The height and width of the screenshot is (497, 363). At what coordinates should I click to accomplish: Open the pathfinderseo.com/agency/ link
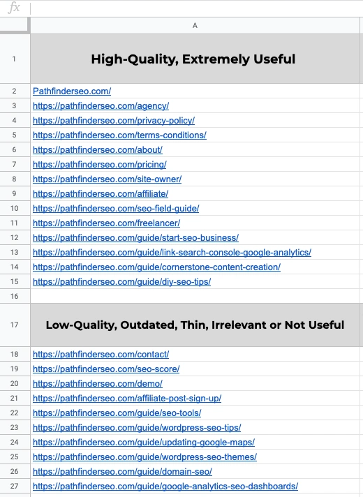coord(101,106)
